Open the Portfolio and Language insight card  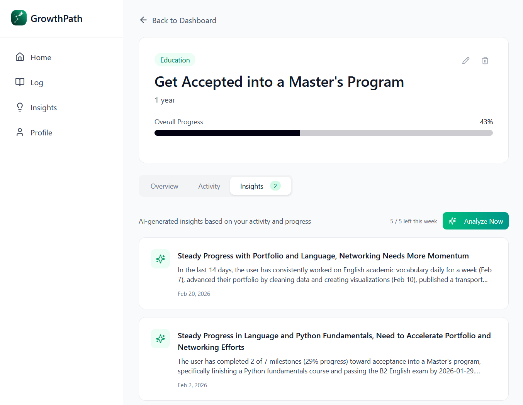point(323,256)
